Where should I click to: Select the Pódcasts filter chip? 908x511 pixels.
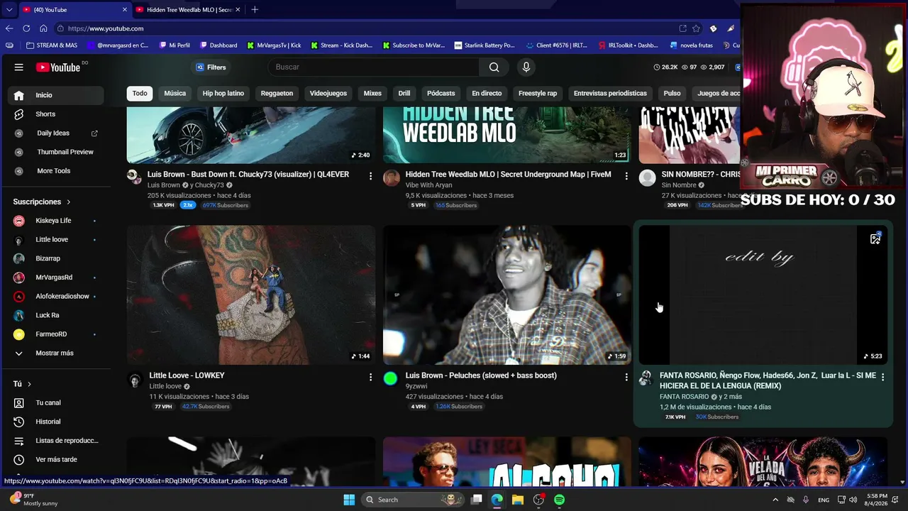coord(441,94)
